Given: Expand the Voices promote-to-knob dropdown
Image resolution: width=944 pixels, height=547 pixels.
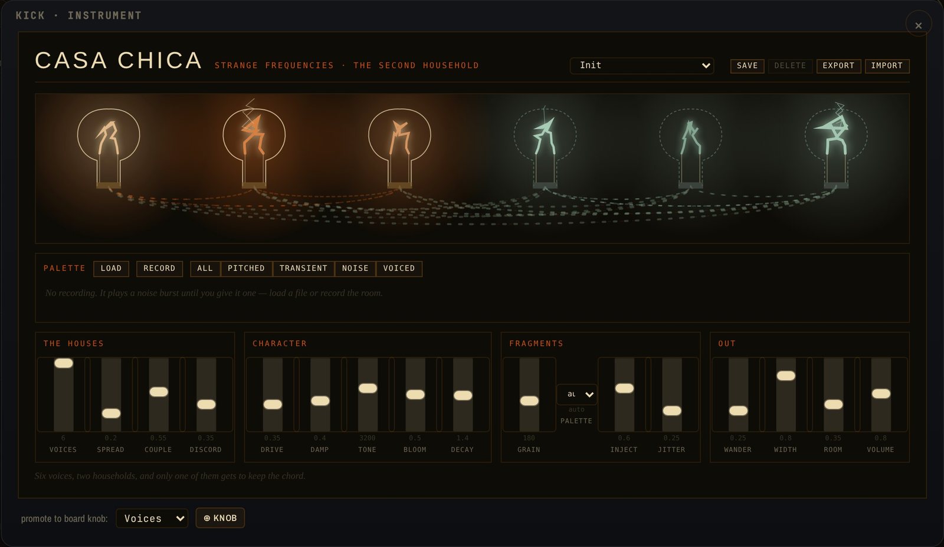Looking at the screenshot, I should click(152, 518).
